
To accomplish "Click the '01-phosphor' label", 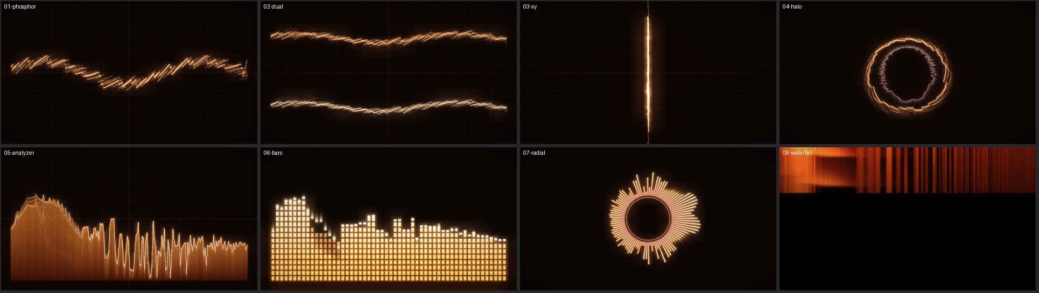I will (20, 7).
